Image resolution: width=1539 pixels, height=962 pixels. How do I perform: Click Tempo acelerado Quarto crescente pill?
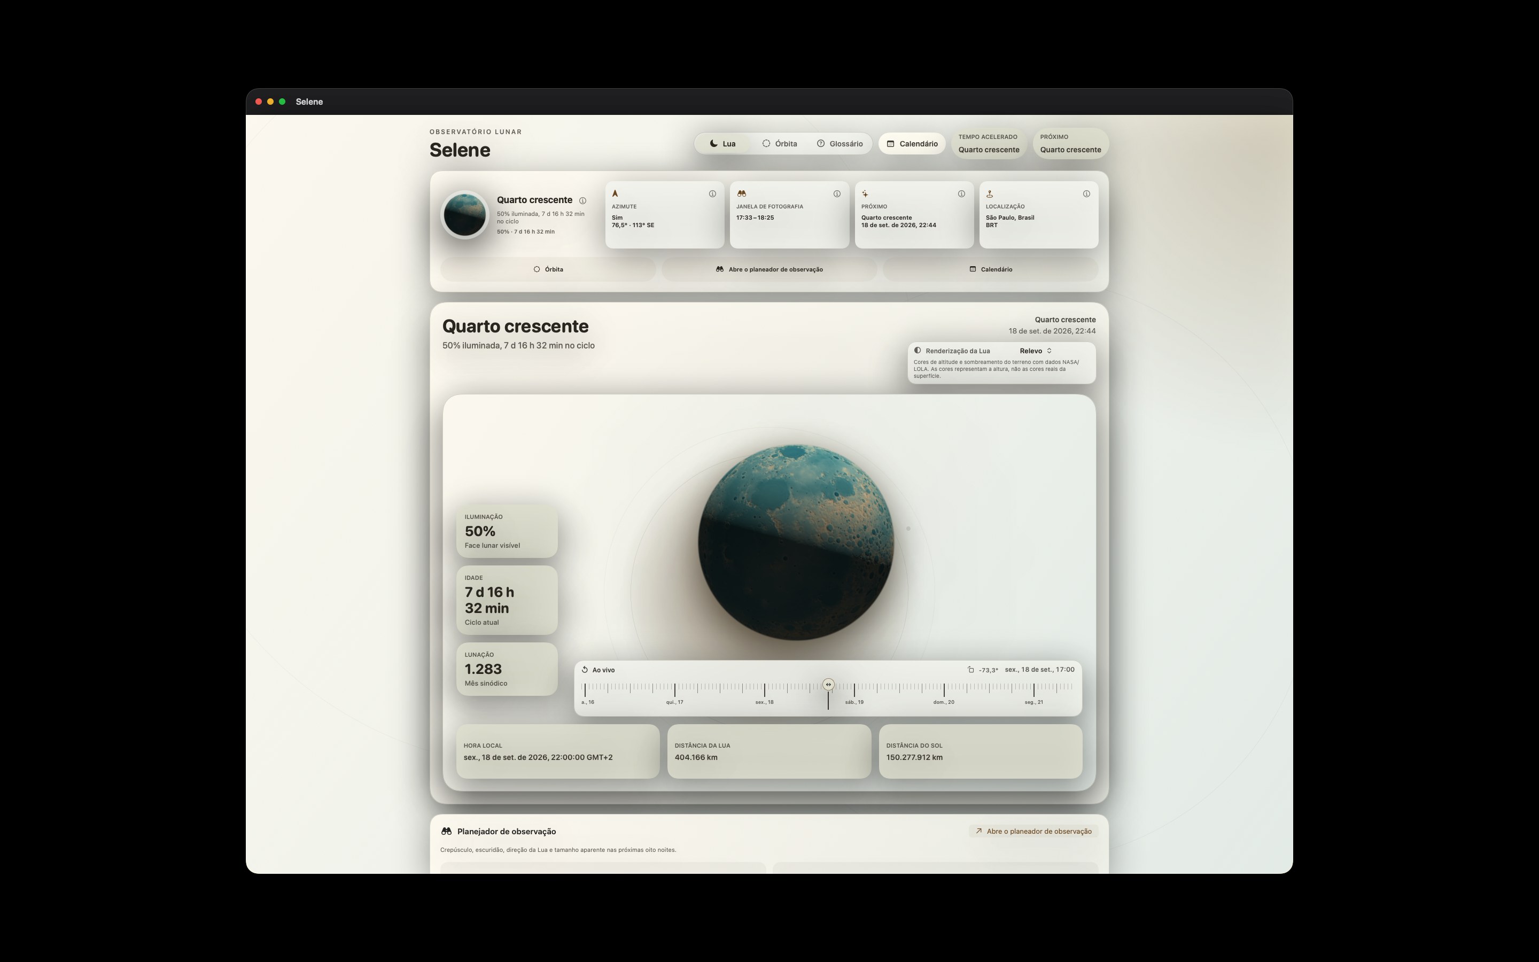click(x=989, y=144)
